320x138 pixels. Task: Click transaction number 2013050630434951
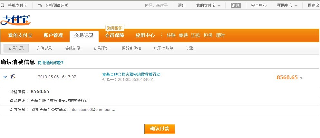(x=136, y=80)
